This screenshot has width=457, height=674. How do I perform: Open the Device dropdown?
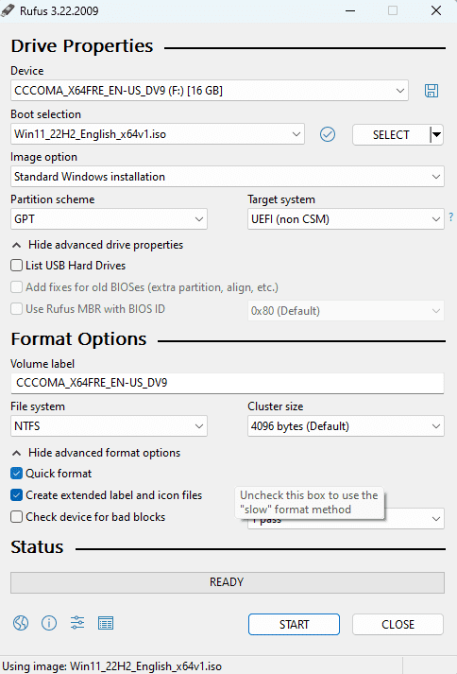[210, 91]
